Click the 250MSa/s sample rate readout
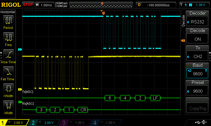Screen dimensions: 211x126 tap(61, 3)
